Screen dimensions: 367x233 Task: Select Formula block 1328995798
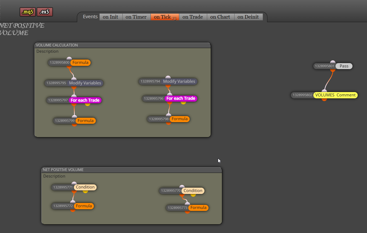point(168,119)
